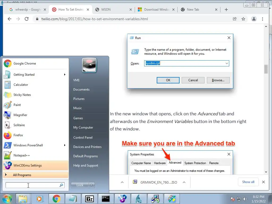Image resolution: width=272 pixels, height=204 pixels.
Task: Click the Action Center flag icon
Action: pyautogui.click(x=232, y=199)
